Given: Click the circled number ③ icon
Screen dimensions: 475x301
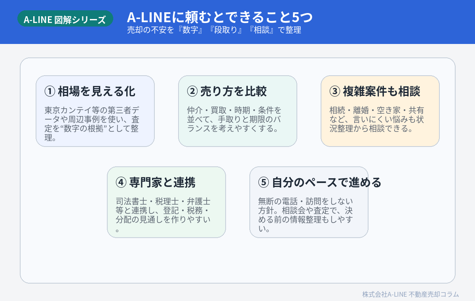Looking at the screenshot, I should pos(334,91).
